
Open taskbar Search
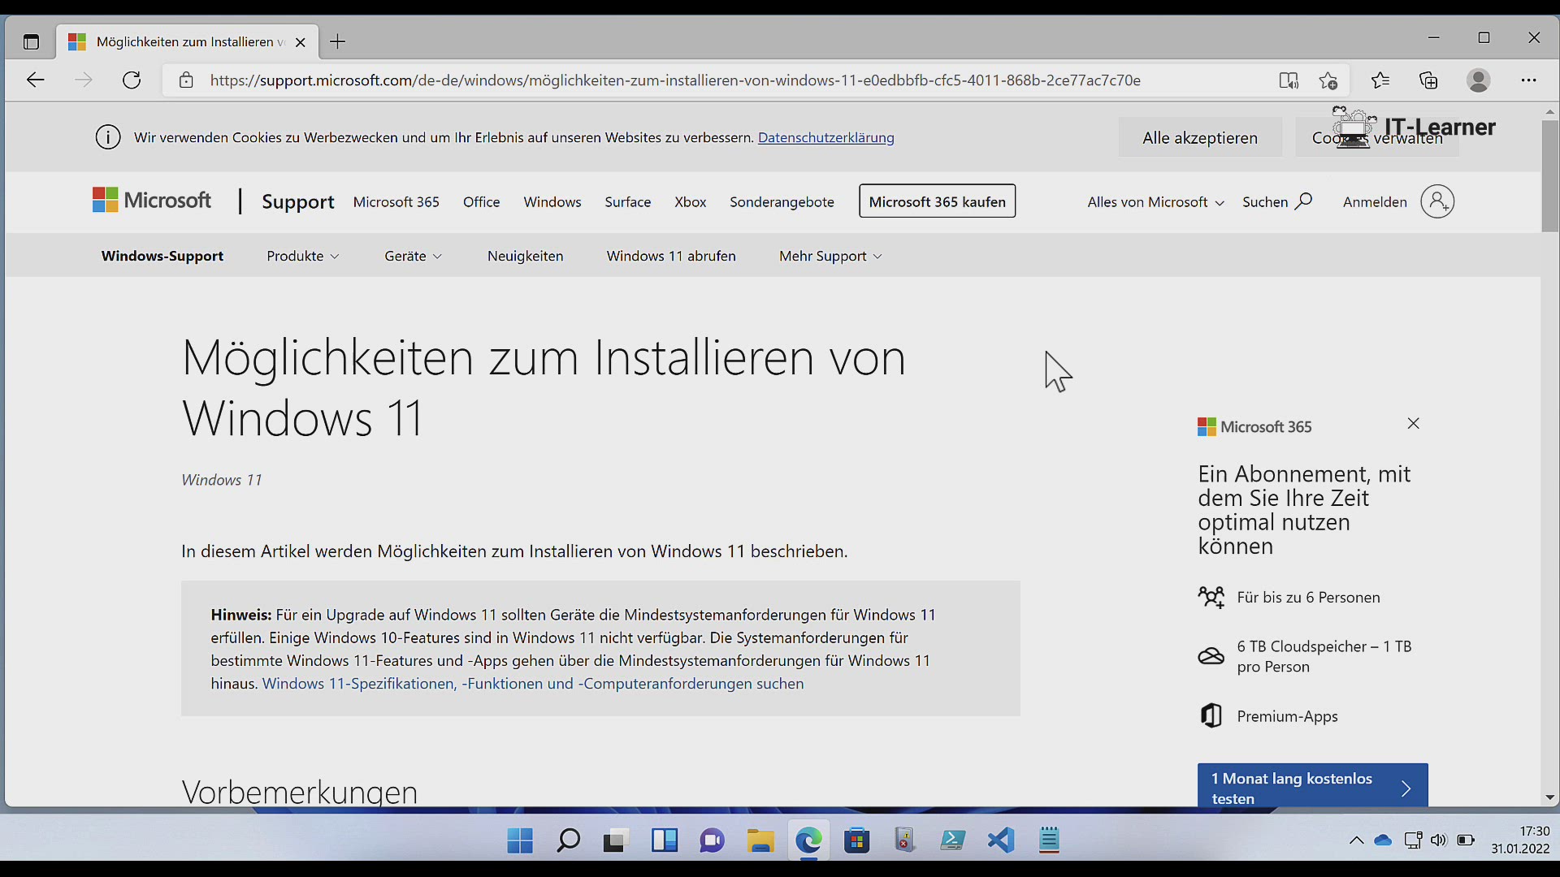pos(568,840)
